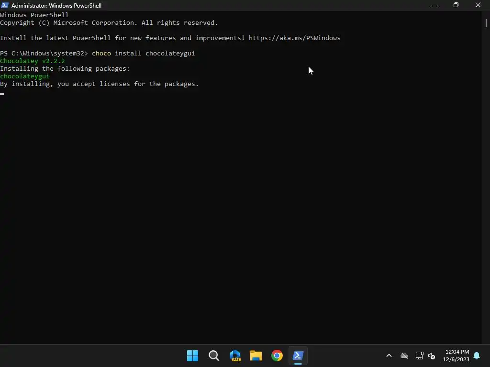Viewport: 490px width, 367px height.
Task: Minimize the PowerShell window
Action: (x=434, y=5)
